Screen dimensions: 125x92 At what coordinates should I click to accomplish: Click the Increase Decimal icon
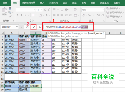click(98, 15)
